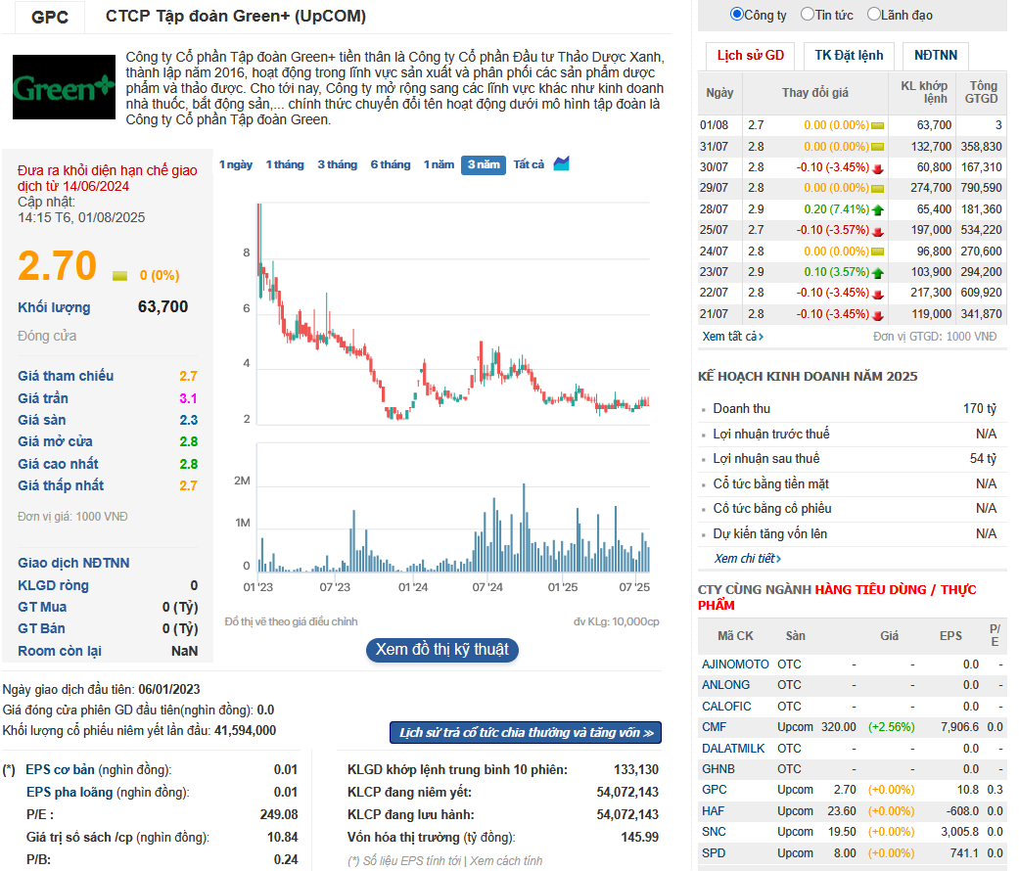Click the Xem cách tính link
The height and width of the screenshot is (871, 1019).
click(x=506, y=860)
